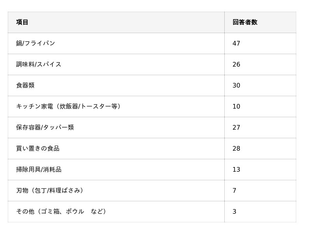Screen dimensions: 311x234
Task: Select the 刃物（包丁/料理ばさみ）cell
Action: (x=50, y=190)
